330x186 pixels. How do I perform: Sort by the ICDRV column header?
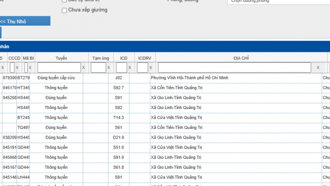pyautogui.click(x=145, y=58)
